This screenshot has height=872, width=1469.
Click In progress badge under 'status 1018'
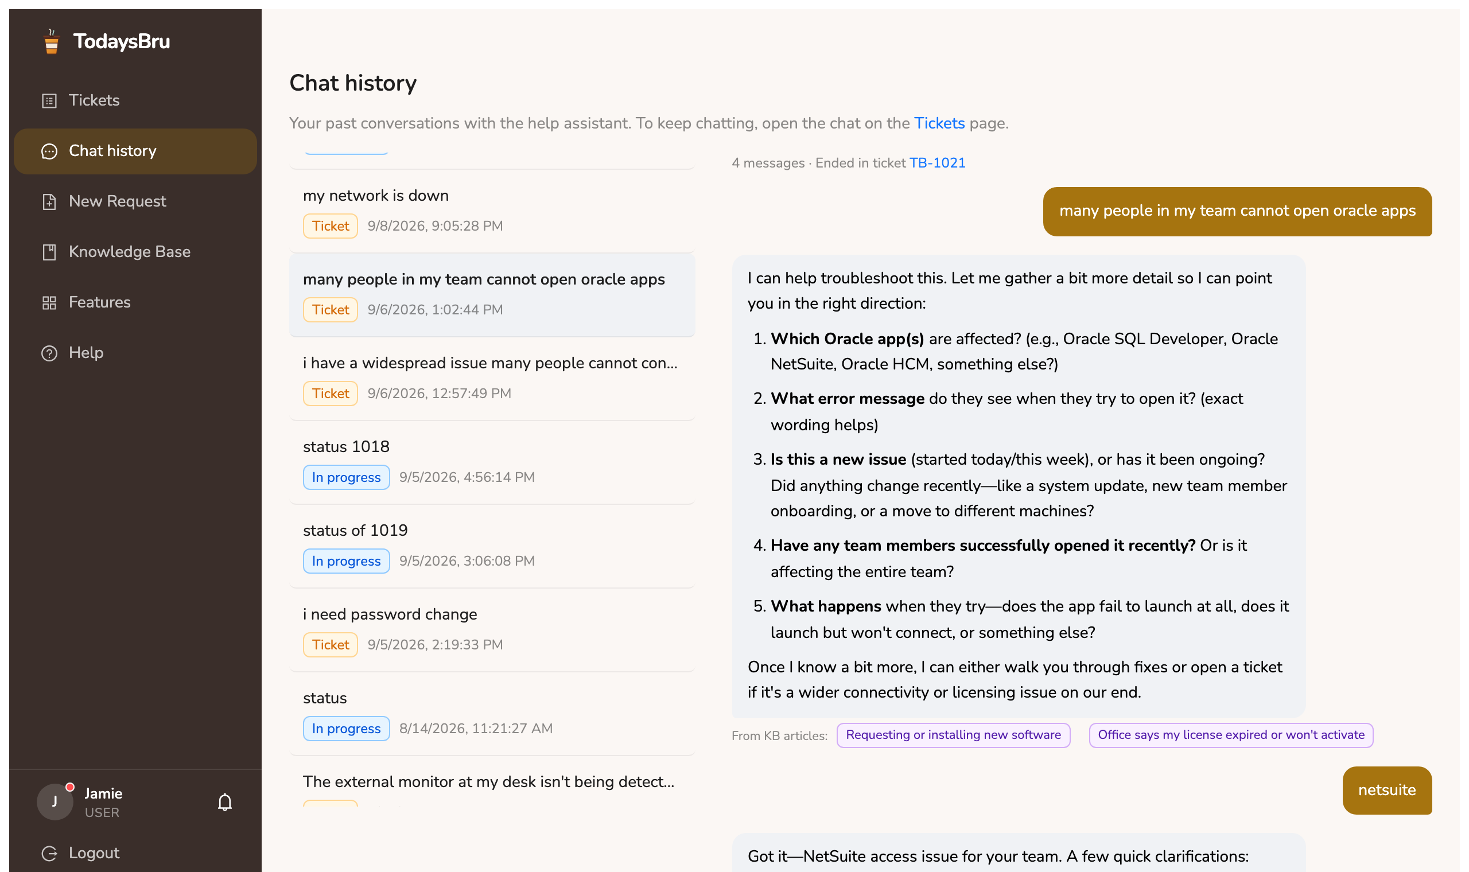(x=346, y=478)
